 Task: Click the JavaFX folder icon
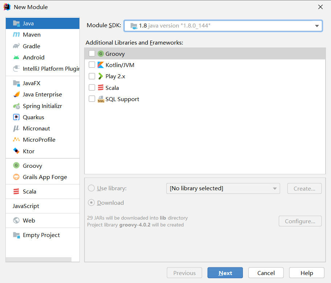(16, 83)
